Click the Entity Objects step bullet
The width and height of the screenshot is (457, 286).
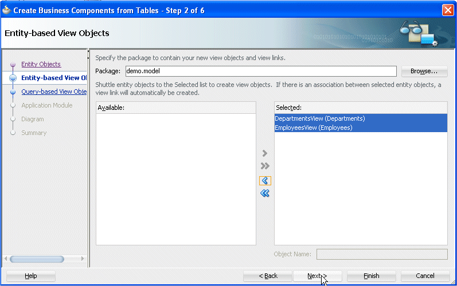coord(13,64)
